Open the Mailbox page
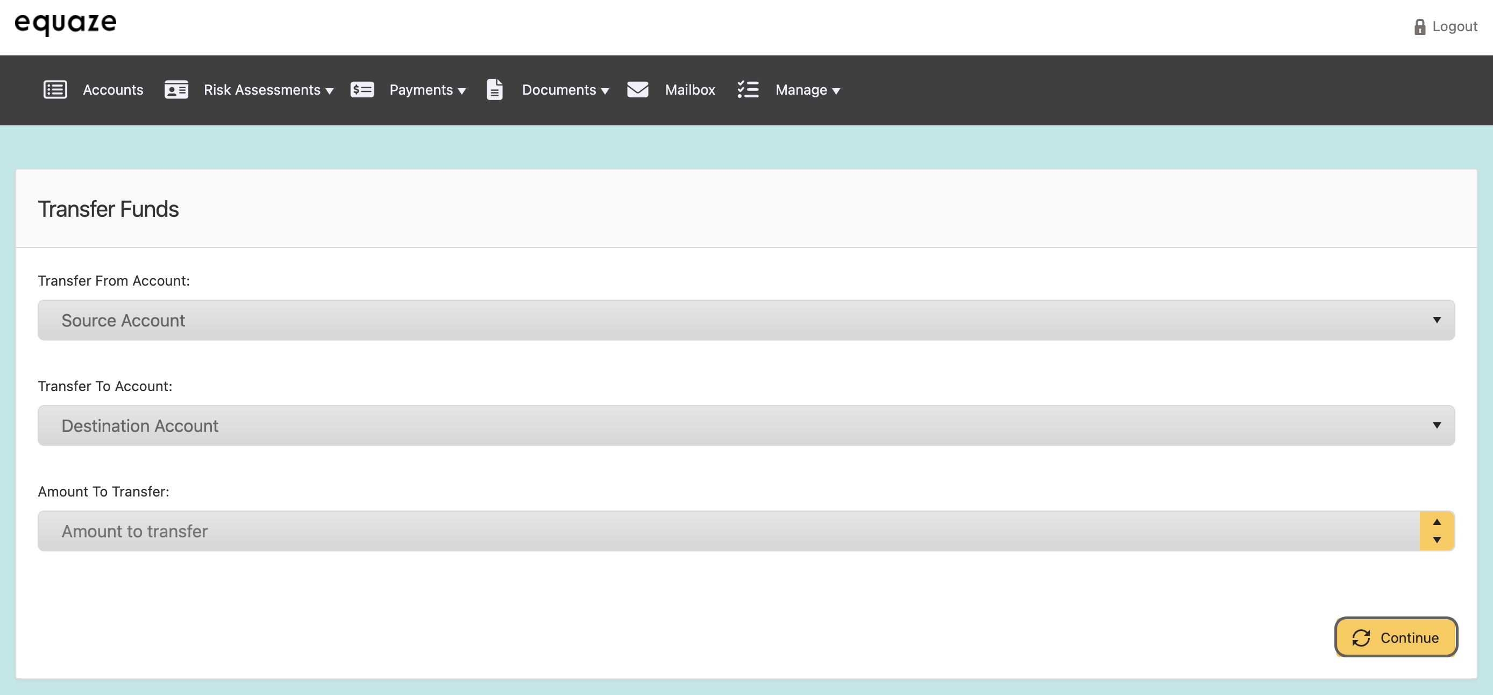Viewport: 1493px width, 695px height. pyautogui.click(x=689, y=90)
